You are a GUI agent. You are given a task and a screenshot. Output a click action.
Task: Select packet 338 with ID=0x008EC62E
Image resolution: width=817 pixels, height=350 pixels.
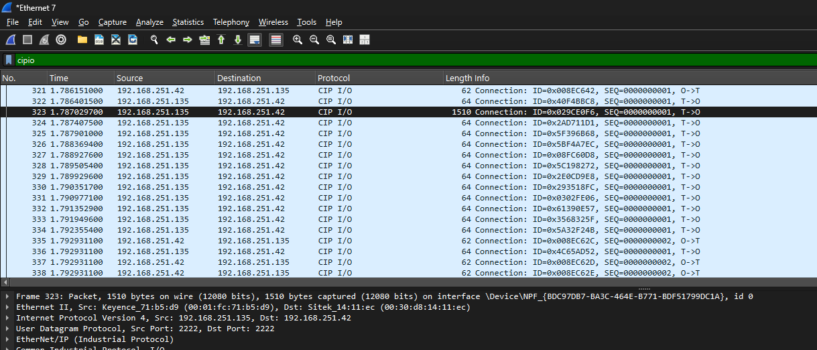pos(408,273)
